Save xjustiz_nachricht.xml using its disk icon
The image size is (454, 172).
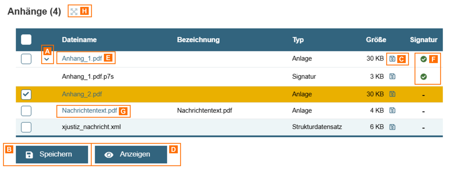392,127
